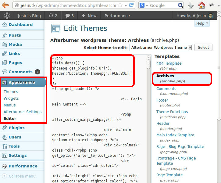Image resolution: width=221 pixels, height=183 pixels.
Task: Click the Users icon in sidebar
Action: point(5,137)
